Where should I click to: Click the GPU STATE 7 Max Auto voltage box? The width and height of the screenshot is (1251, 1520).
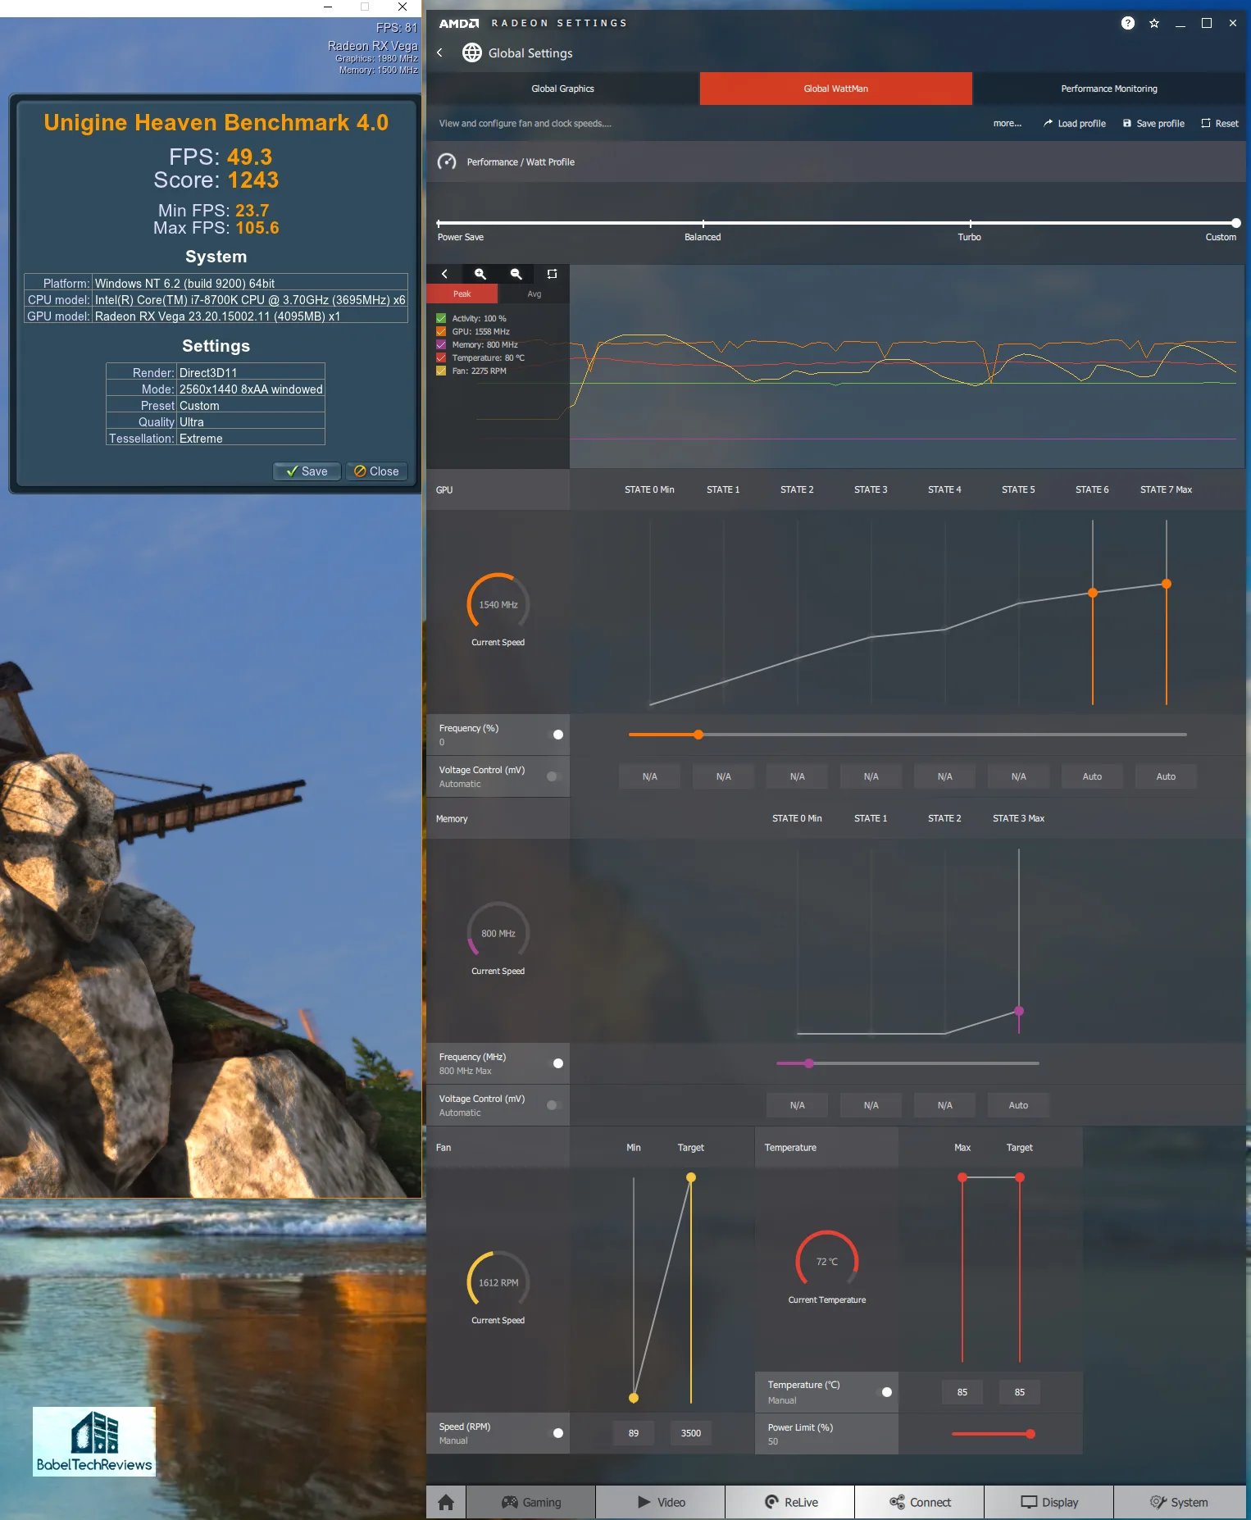(1166, 776)
